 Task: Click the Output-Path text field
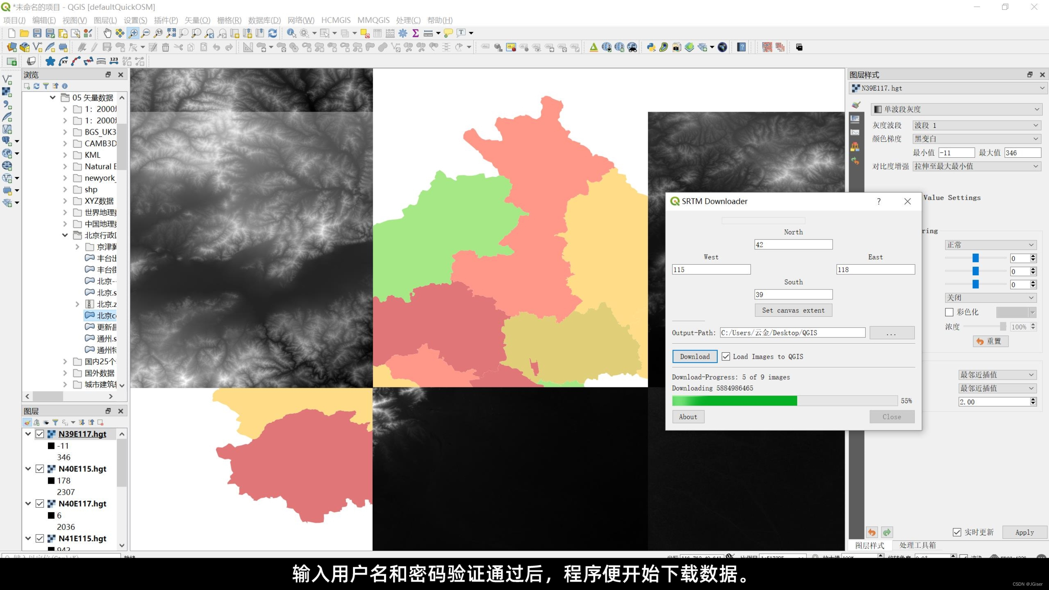pos(792,333)
